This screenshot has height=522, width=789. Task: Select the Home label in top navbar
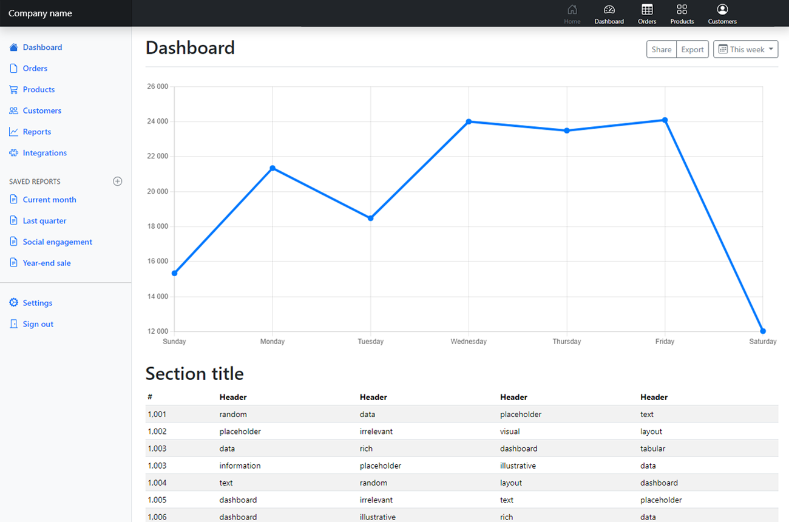click(x=572, y=21)
